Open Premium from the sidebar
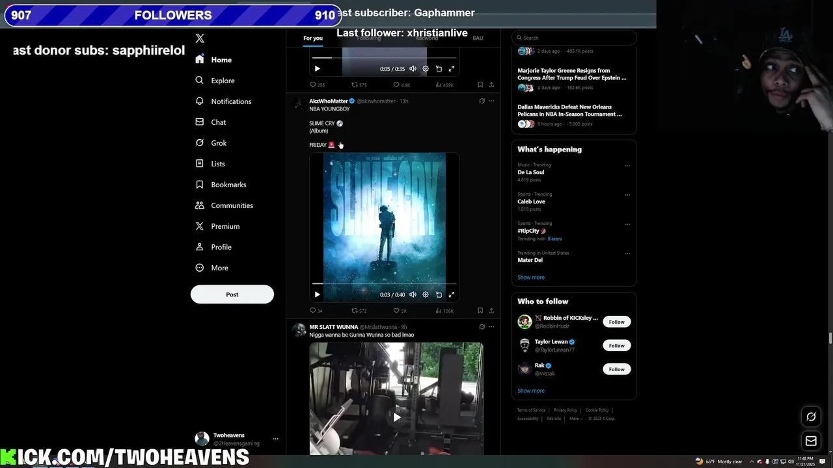The width and height of the screenshot is (833, 468). (x=217, y=226)
